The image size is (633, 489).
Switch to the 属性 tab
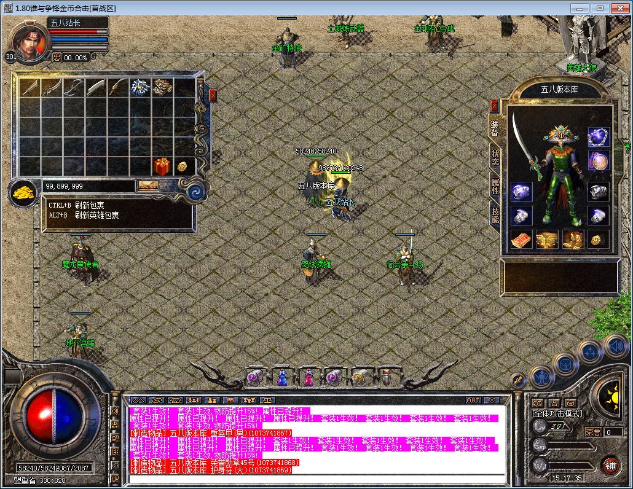[x=495, y=186]
